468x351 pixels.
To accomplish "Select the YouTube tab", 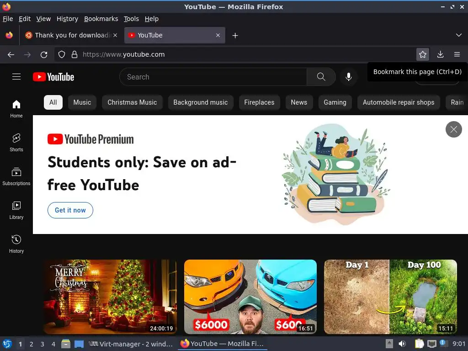I will (x=175, y=35).
